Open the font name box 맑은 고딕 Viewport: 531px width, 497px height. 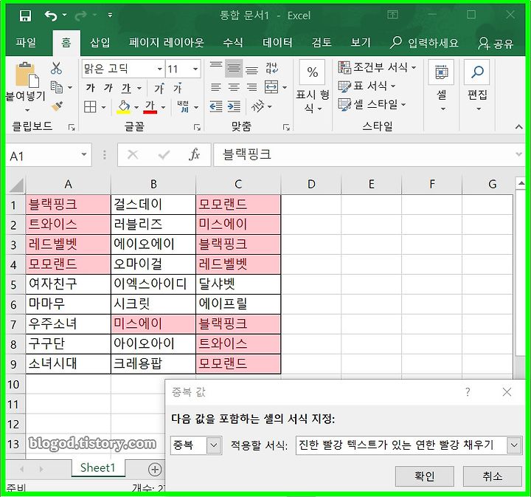coord(122,69)
